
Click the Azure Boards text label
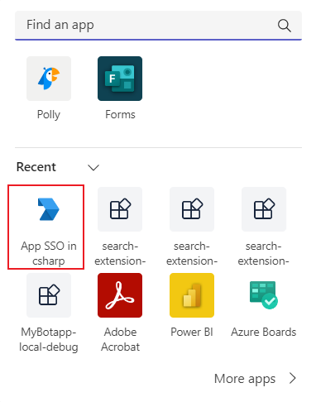(264, 332)
